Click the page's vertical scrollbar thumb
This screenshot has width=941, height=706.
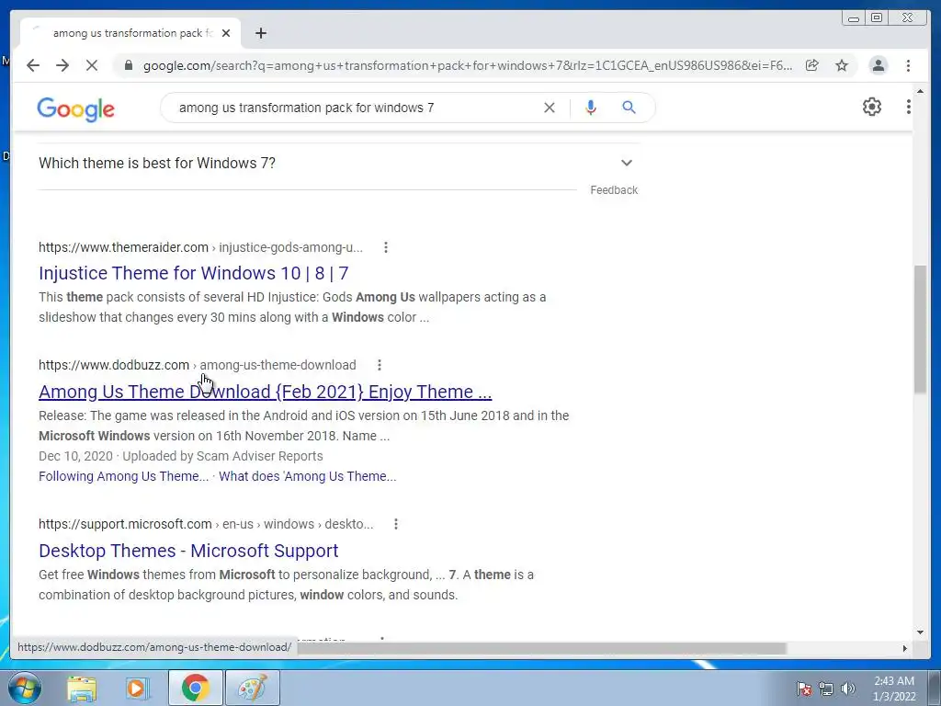(920, 329)
